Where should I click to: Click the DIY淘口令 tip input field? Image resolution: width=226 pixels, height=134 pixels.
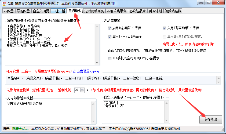click(162, 66)
